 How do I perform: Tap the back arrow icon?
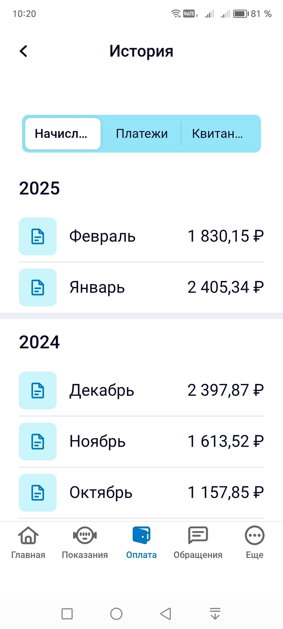point(23,51)
